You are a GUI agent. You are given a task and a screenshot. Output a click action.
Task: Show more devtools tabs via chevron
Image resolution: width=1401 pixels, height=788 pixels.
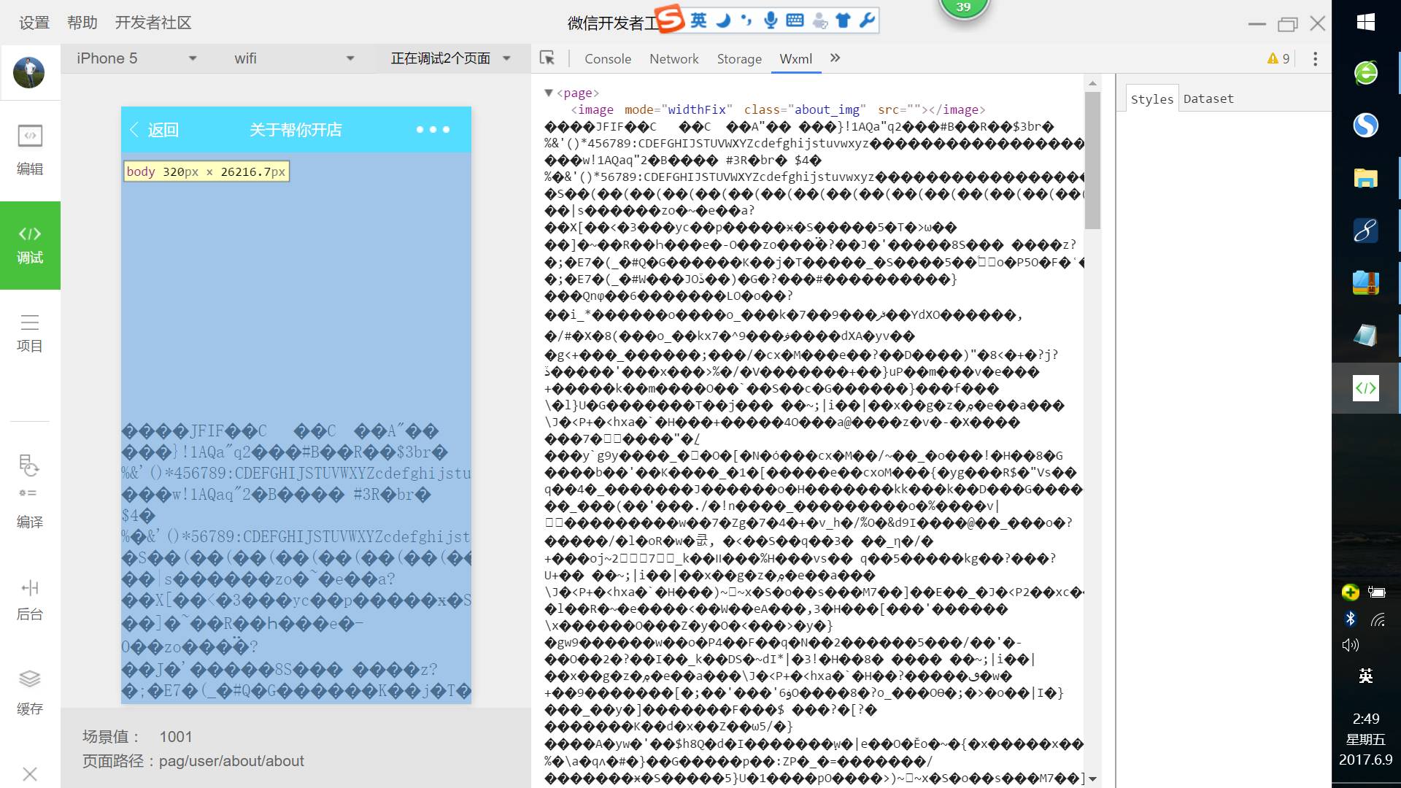[x=835, y=58]
